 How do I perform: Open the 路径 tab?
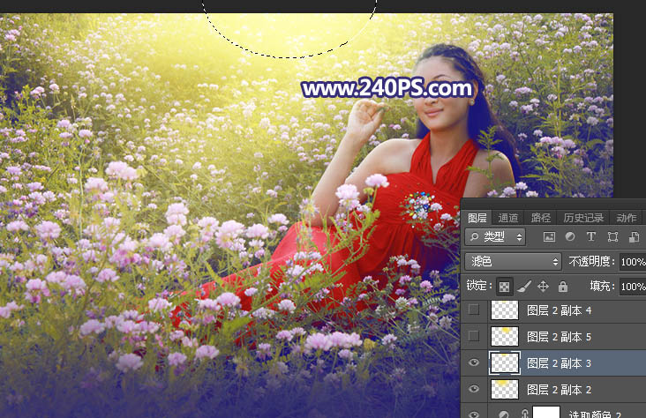click(540, 218)
